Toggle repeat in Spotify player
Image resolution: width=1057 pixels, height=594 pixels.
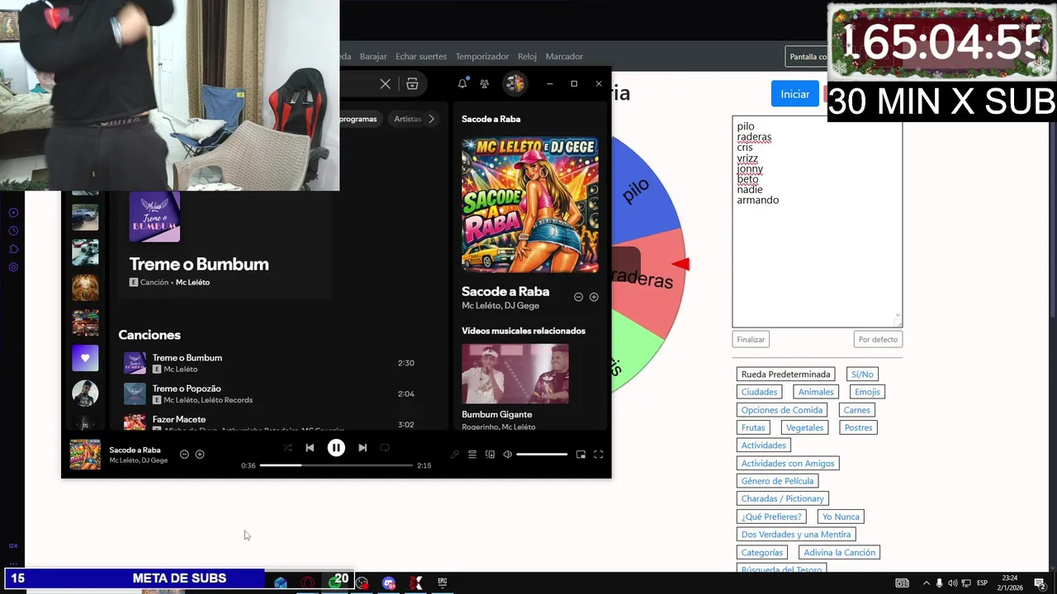tap(385, 448)
